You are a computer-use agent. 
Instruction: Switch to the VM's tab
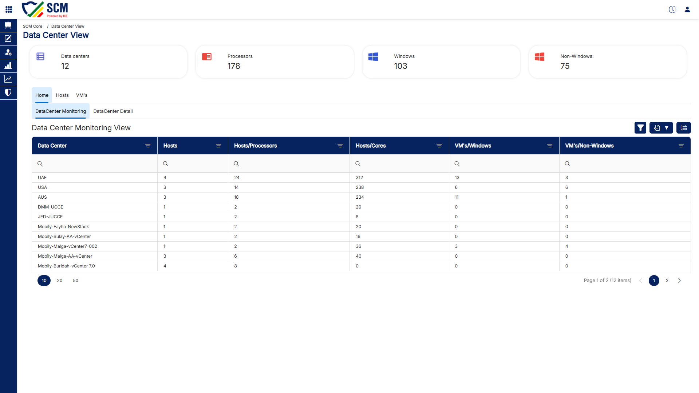(x=82, y=95)
